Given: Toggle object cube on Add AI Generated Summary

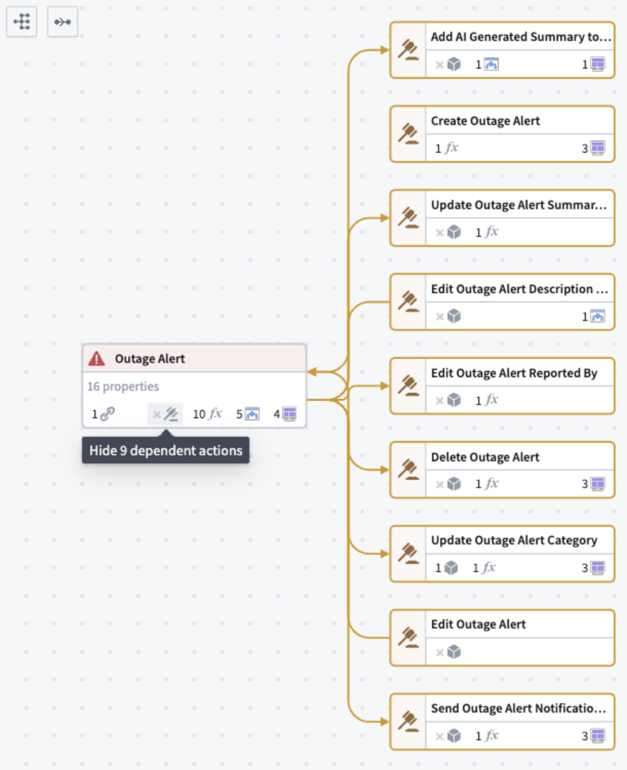Looking at the screenshot, I should click(x=448, y=65).
